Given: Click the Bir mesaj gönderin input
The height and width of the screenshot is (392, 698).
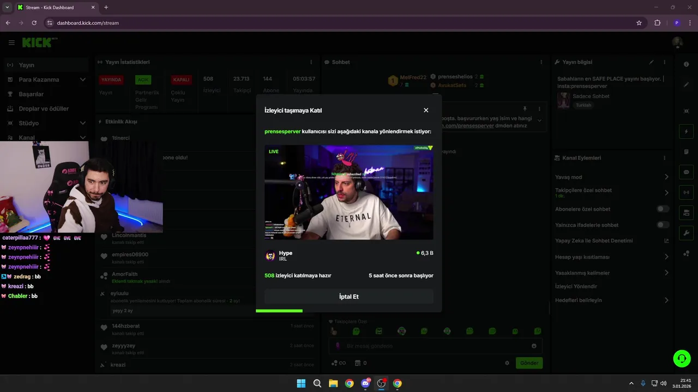Looking at the screenshot, I should click(435, 346).
